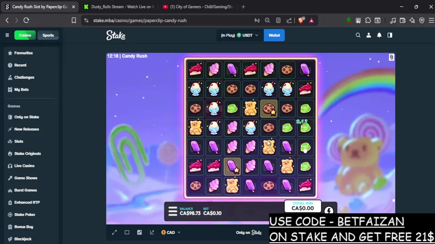Screen dimensions: 435x244
Task: Click the BET CA$0.10 amount
Action: tap(212, 211)
